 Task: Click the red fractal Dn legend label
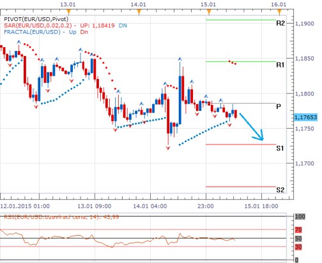84,32
